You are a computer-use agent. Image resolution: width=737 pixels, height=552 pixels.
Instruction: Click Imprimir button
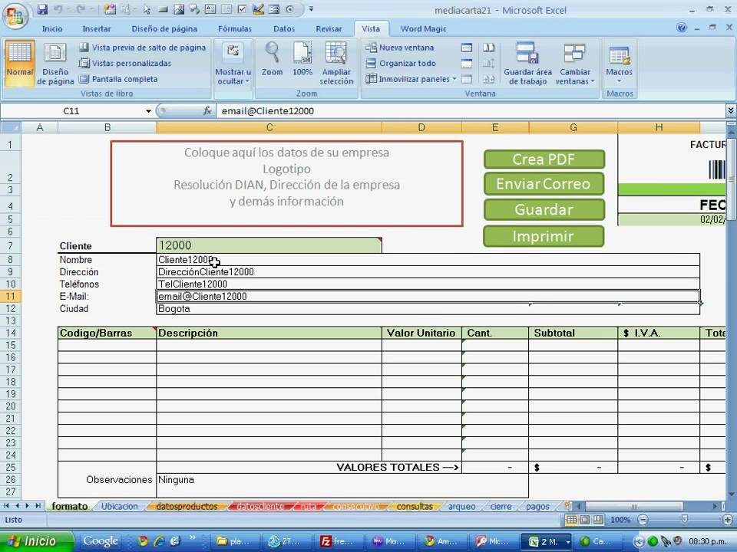click(x=544, y=236)
